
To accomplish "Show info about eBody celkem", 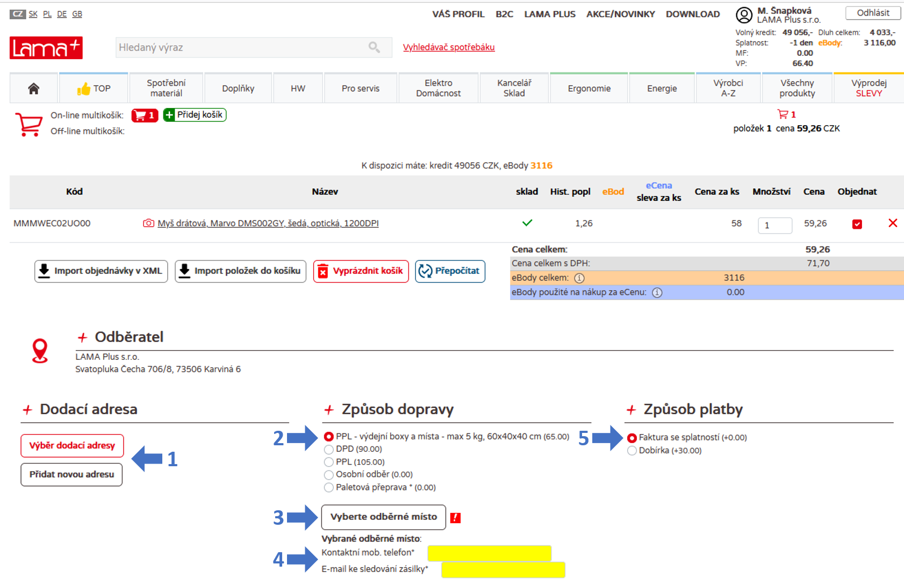I will (579, 278).
